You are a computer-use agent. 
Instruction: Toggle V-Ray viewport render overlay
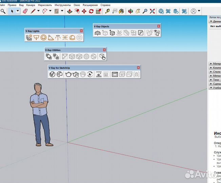point(99,74)
